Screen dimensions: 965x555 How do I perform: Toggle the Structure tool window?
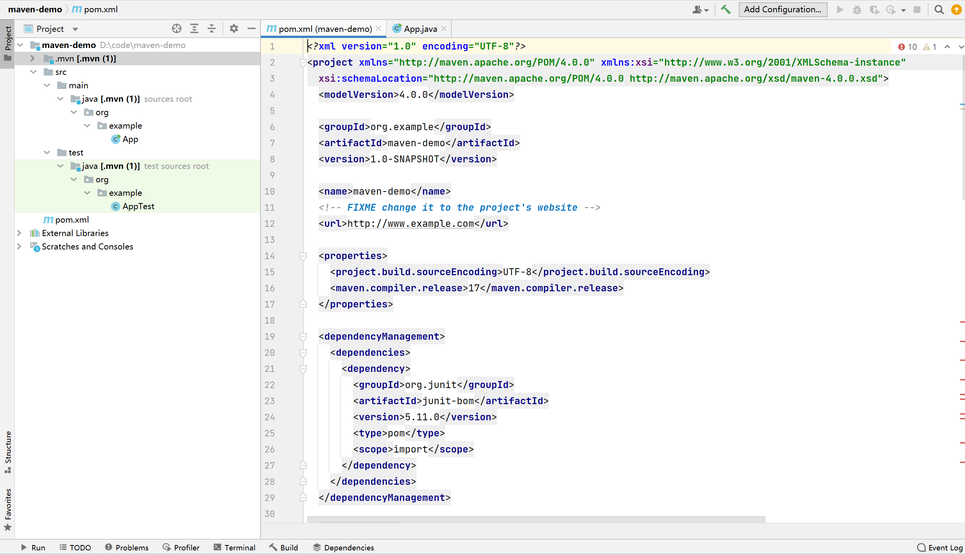click(8, 451)
